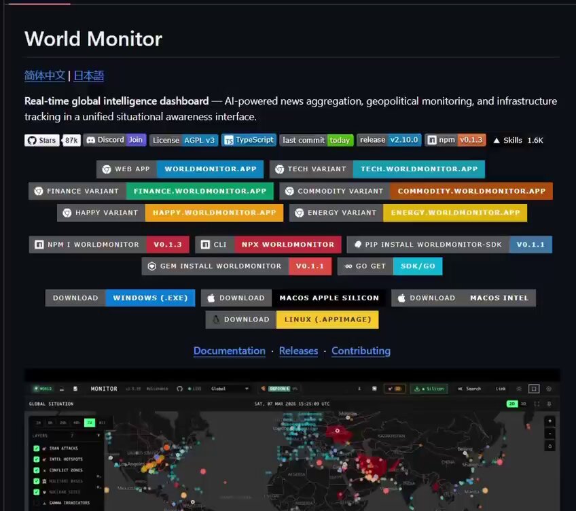Open the Documentation link
The height and width of the screenshot is (511, 576).
[229, 351]
